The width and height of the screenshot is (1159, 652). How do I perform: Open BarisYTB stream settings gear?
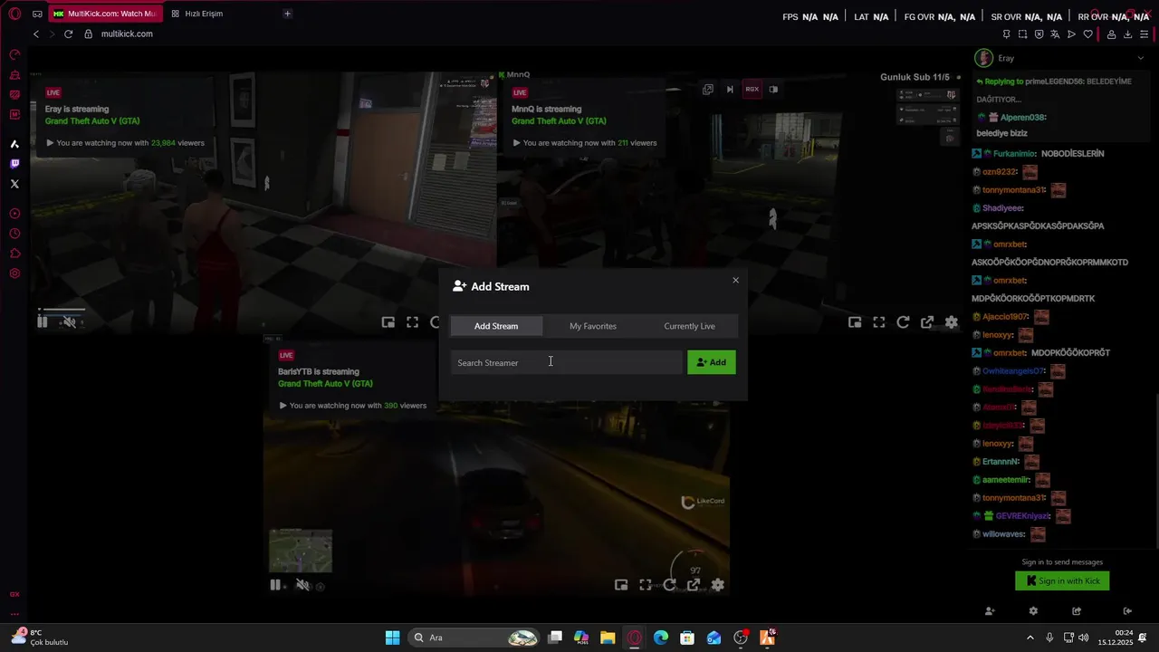[x=718, y=585]
